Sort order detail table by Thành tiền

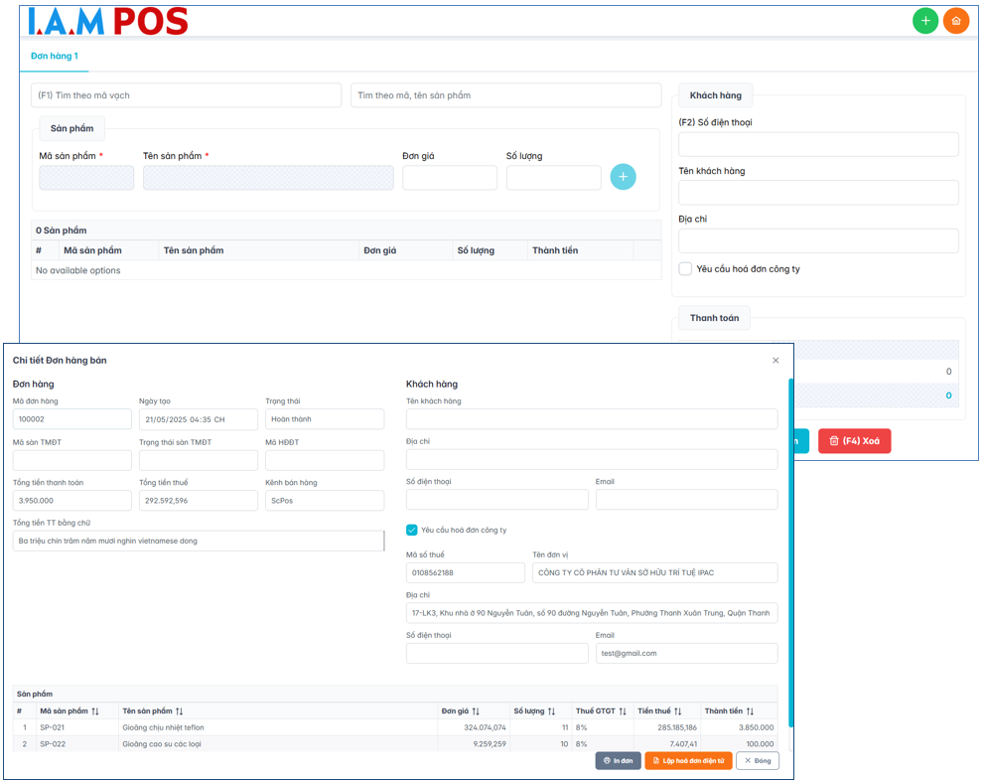[750, 711]
